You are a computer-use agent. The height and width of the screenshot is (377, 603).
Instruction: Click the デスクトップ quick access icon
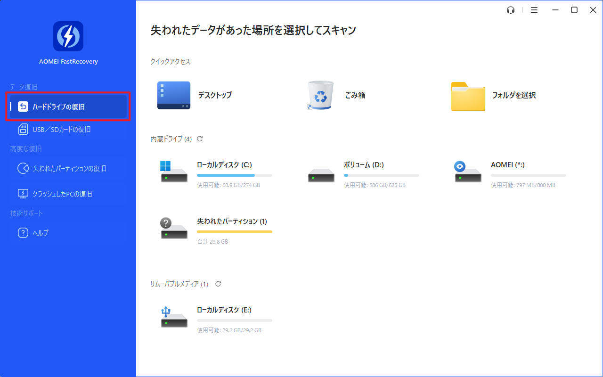coord(174,95)
